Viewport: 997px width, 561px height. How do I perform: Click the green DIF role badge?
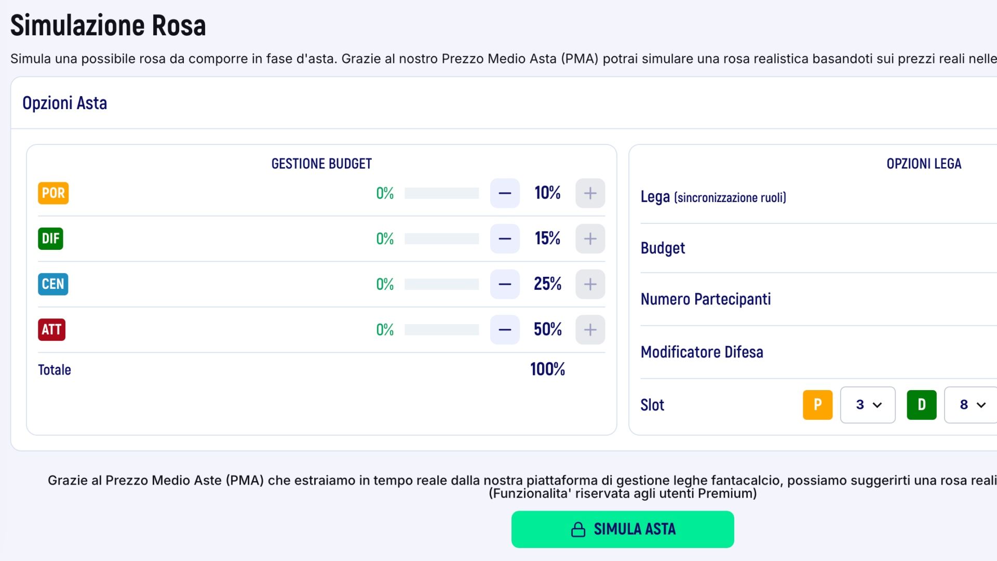tap(50, 239)
